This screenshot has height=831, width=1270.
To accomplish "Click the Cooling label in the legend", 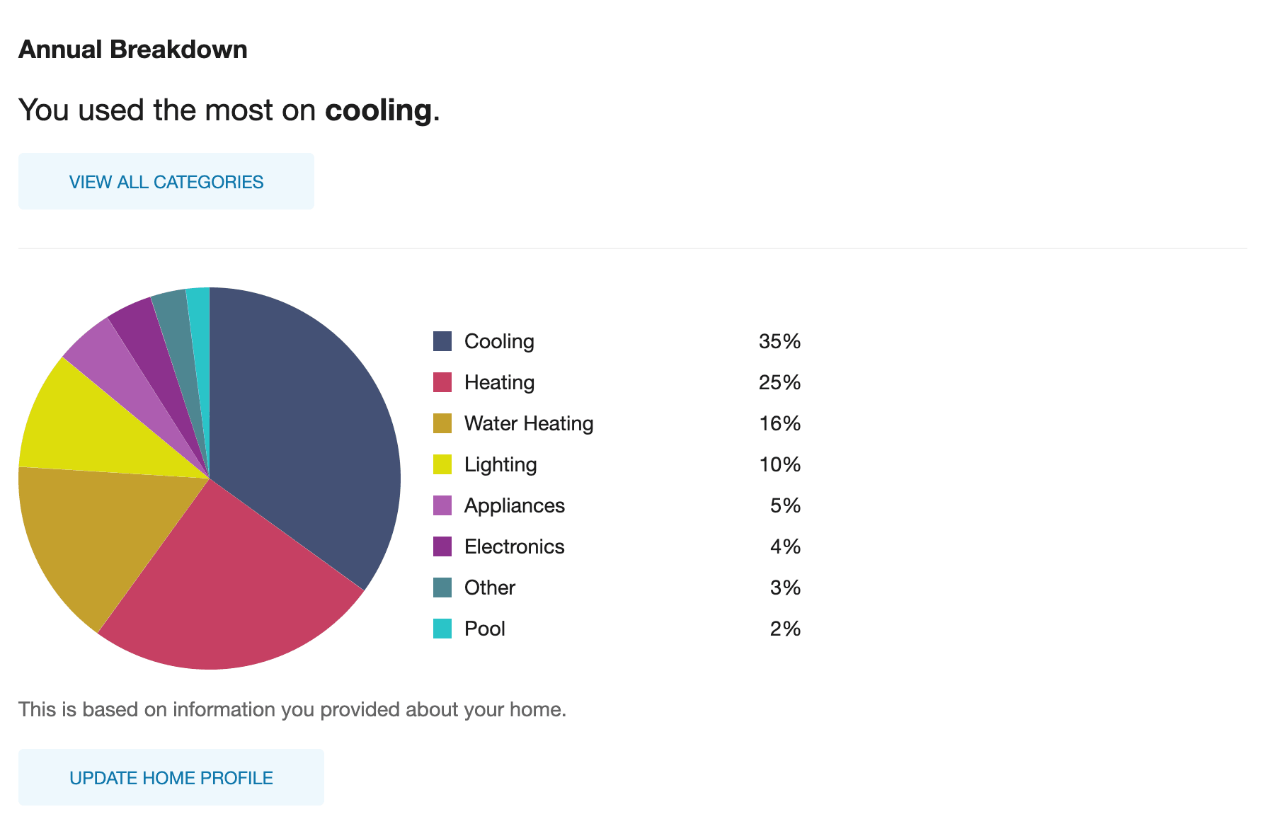I will coord(498,340).
